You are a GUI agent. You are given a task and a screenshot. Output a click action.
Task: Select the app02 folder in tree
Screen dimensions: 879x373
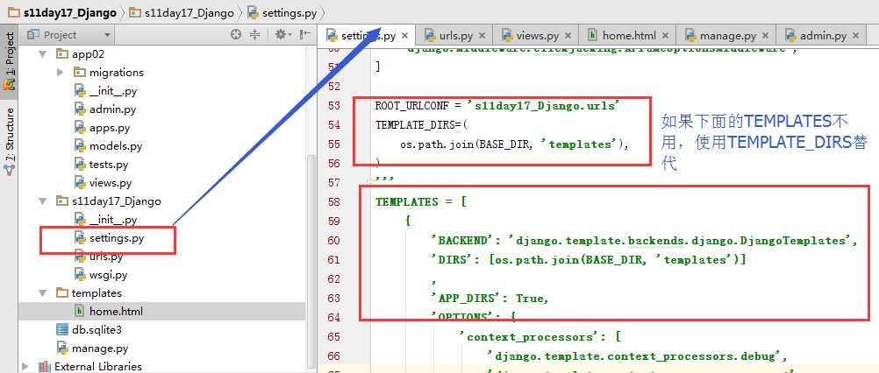click(x=80, y=53)
